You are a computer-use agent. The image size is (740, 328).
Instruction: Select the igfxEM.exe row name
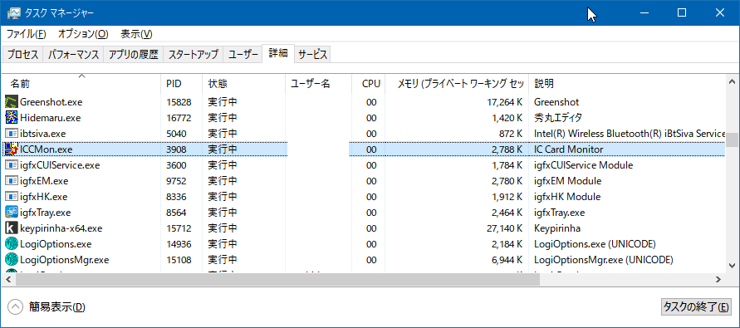[44, 181]
